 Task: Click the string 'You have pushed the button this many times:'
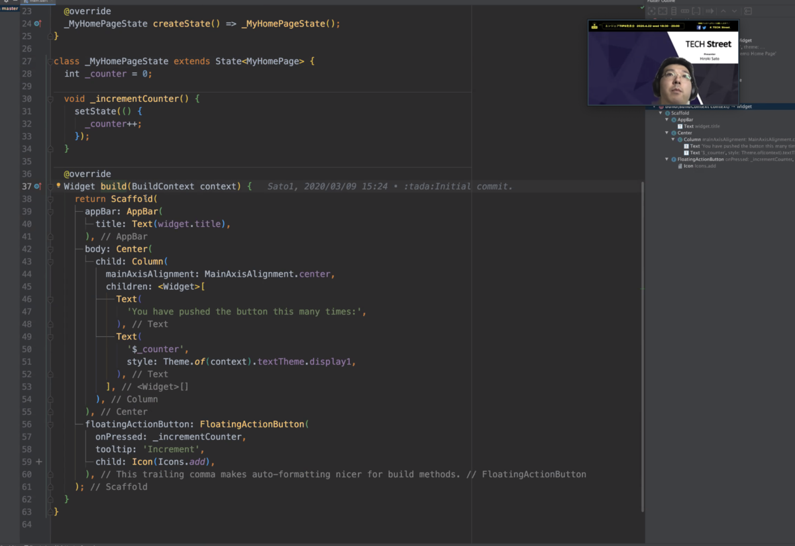coord(244,312)
